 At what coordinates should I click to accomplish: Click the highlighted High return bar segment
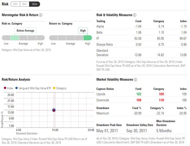88,38
